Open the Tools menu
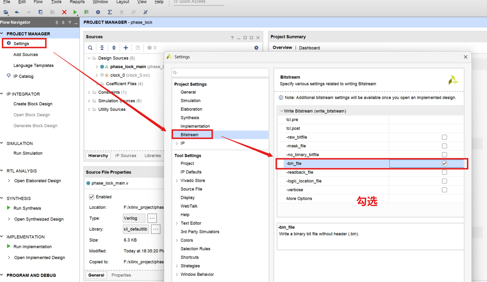The height and width of the screenshot is (282, 487). [x=56, y=2]
